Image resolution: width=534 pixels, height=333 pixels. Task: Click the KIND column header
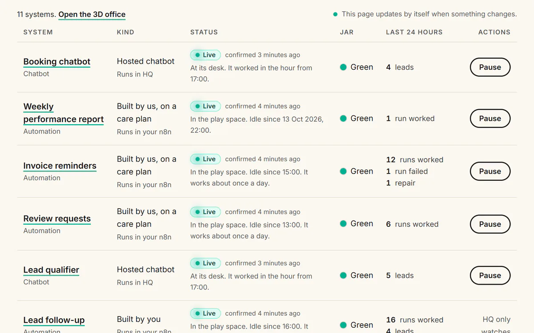pos(125,32)
